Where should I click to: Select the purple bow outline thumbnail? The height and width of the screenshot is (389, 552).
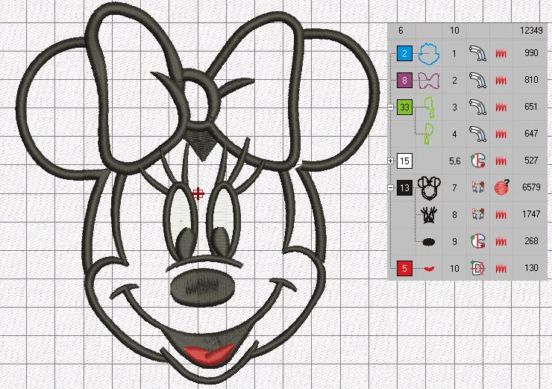tap(428, 81)
